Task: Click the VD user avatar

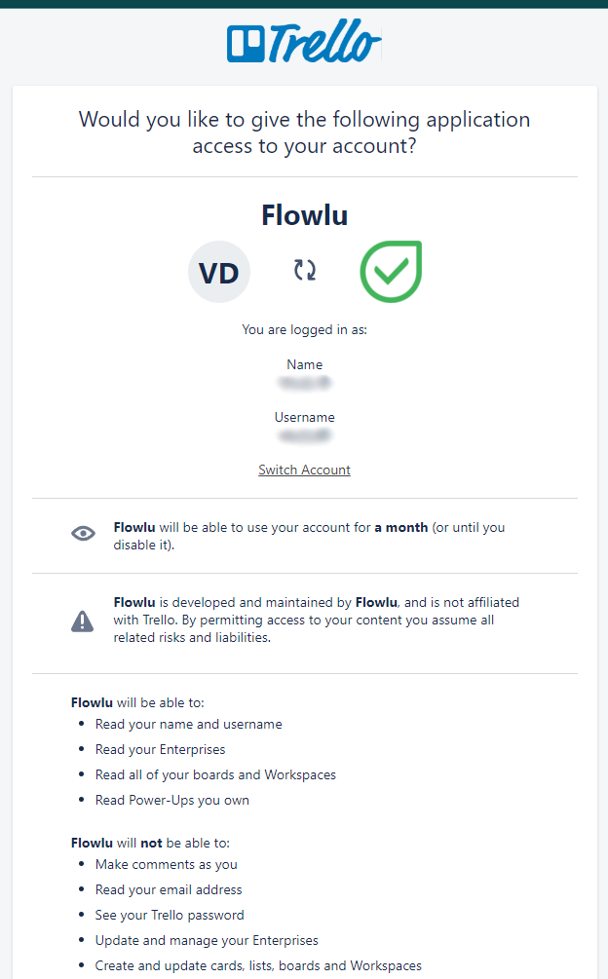Action: point(219,272)
